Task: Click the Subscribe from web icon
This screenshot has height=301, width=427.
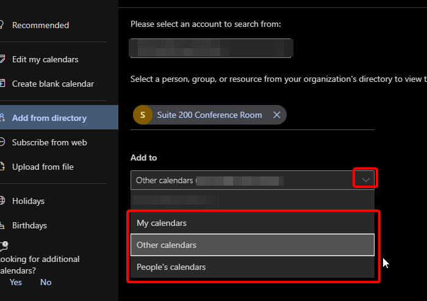Action: coord(2,142)
